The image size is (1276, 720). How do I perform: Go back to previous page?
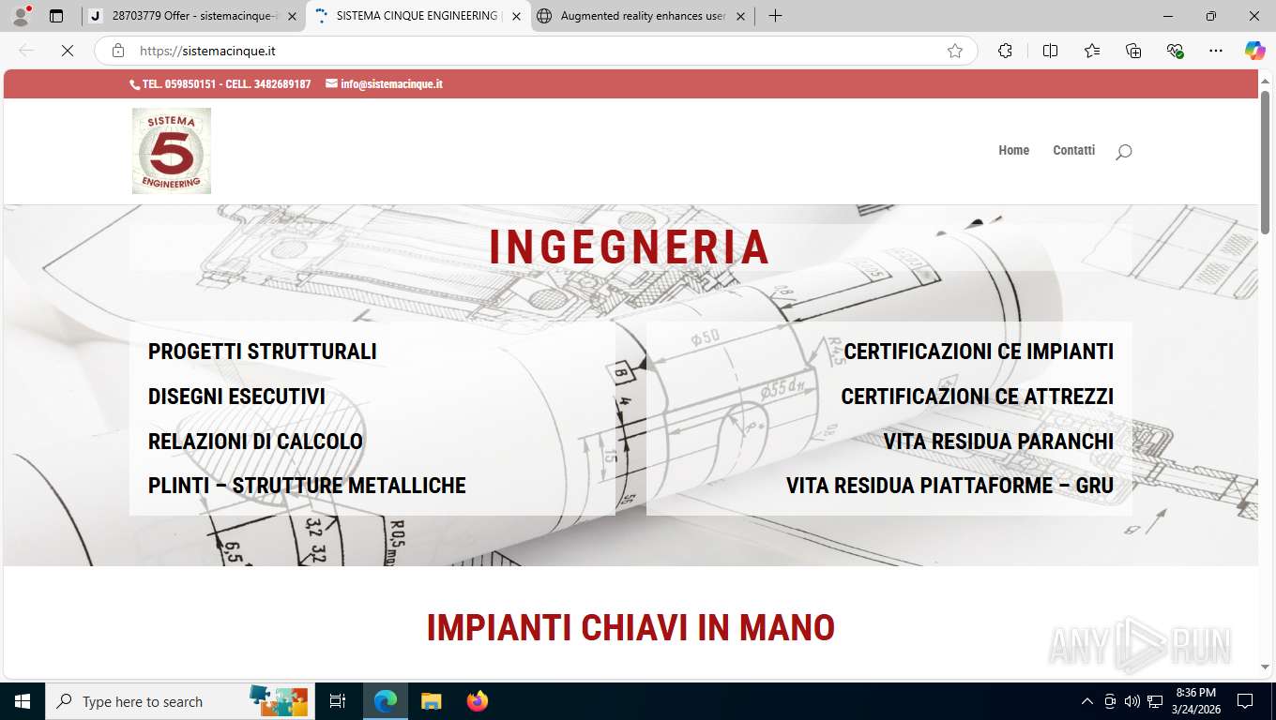tap(26, 51)
